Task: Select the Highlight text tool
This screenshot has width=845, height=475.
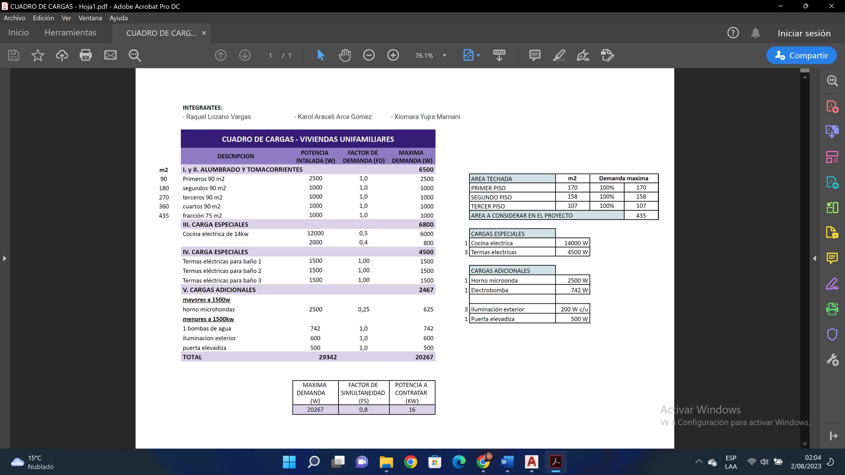Action: tap(559, 55)
